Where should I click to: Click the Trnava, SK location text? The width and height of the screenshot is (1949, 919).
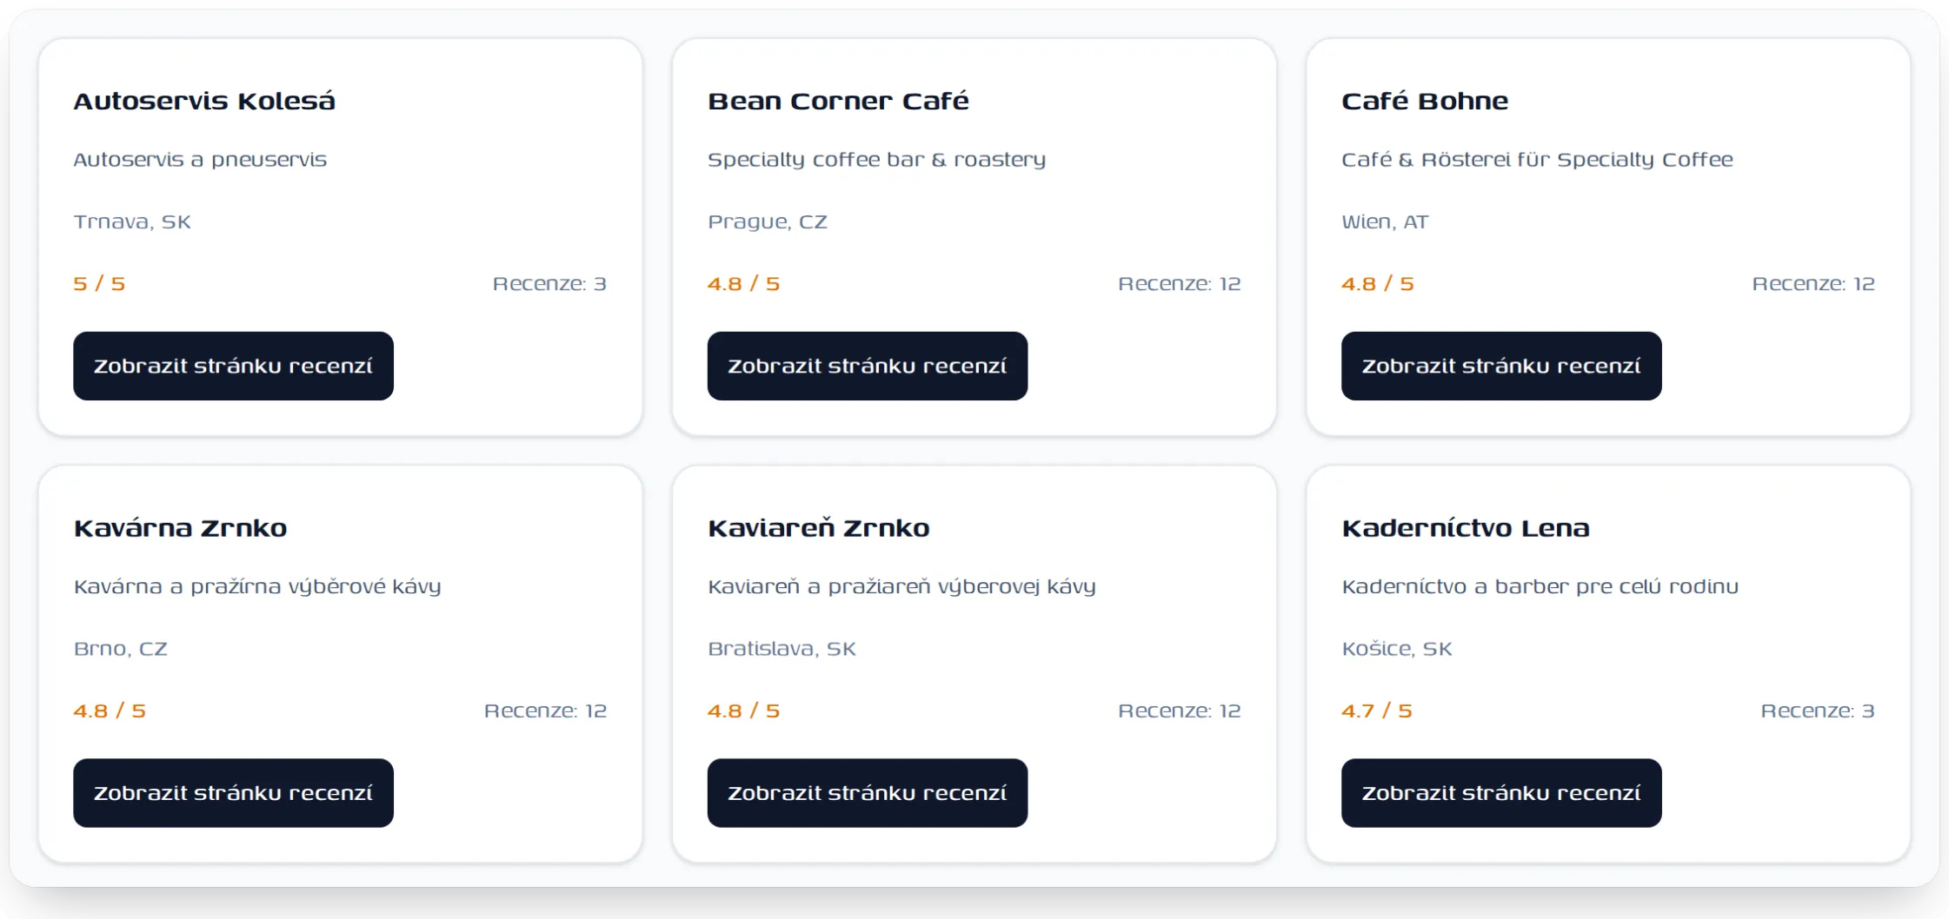[132, 221]
